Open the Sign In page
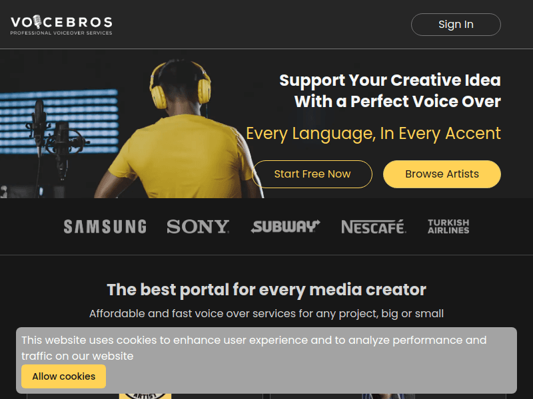 [456, 25]
